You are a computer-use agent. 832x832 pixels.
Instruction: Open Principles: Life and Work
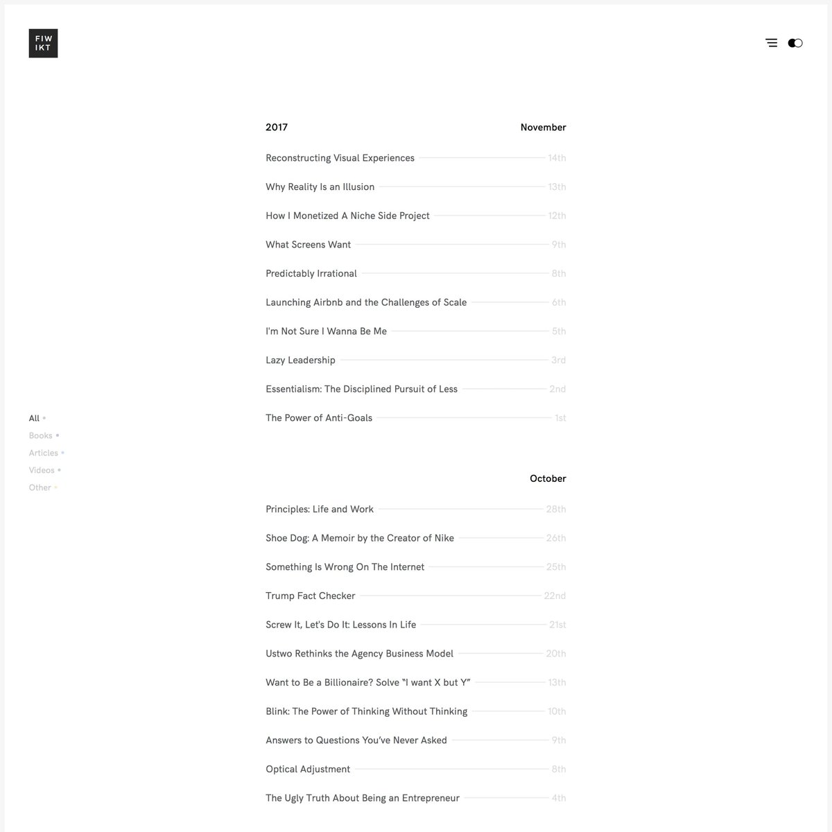pos(320,510)
